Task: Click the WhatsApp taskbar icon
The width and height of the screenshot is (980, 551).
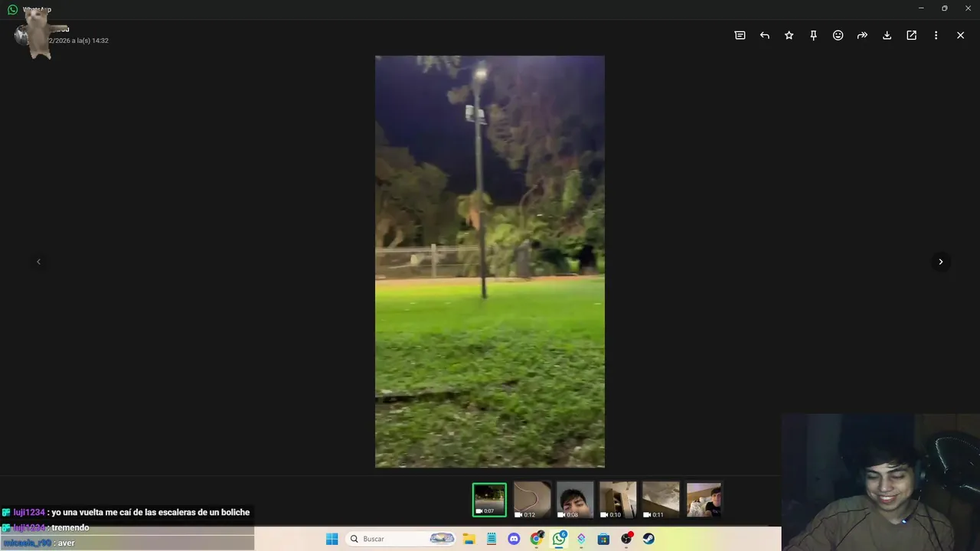Action: 559,539
